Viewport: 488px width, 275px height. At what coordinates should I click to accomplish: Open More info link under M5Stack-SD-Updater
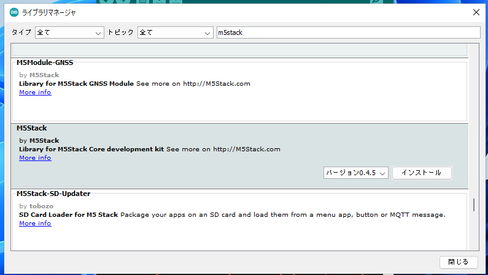[35, 223]
